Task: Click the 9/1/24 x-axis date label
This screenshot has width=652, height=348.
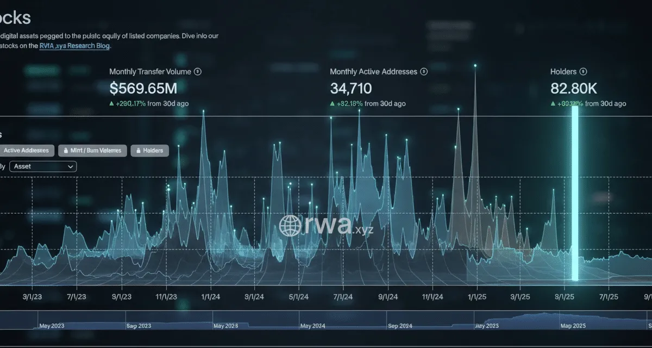Action: pos(387,297)
